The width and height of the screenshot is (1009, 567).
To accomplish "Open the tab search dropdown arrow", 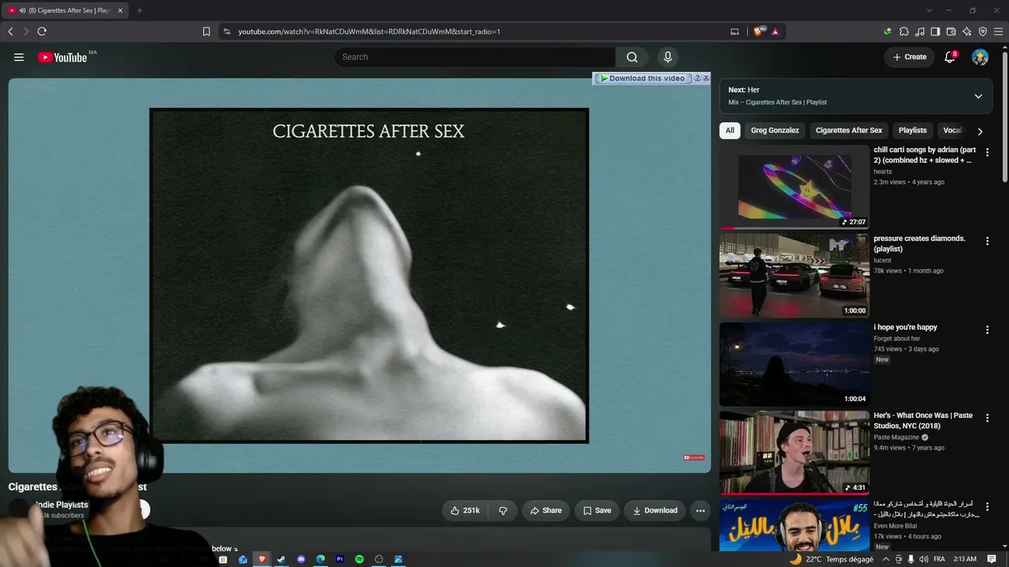I will pos(929,10).
